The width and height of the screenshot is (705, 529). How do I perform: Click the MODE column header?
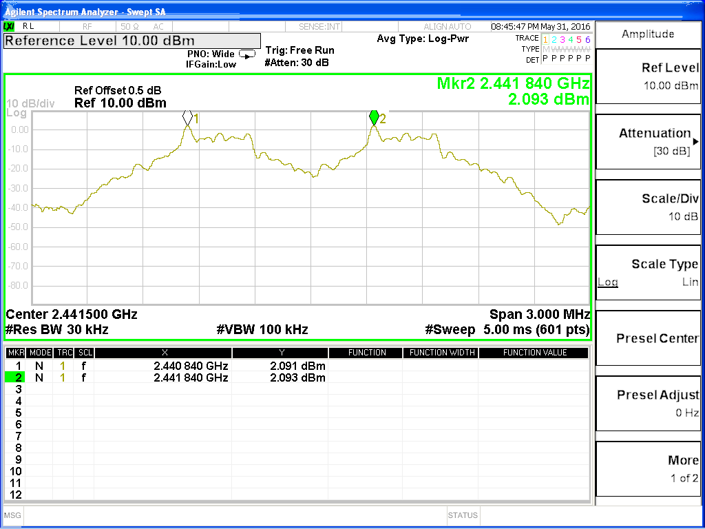(x=39, y=353)
